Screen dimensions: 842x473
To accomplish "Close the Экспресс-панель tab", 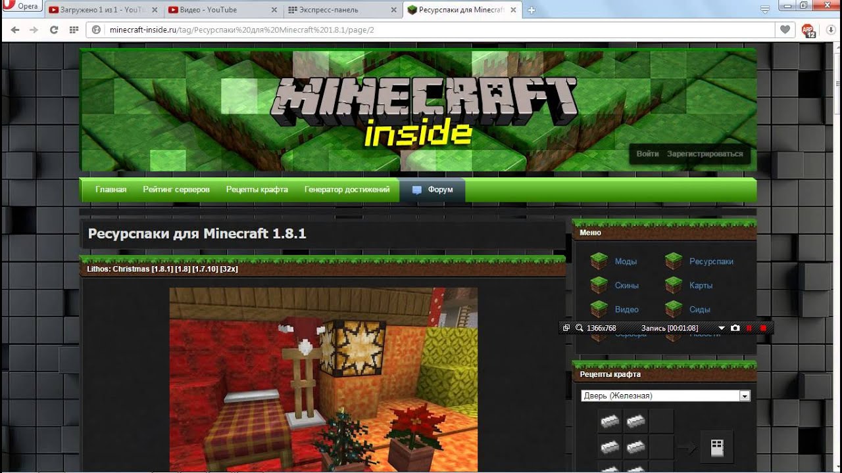I will point(393,10).
